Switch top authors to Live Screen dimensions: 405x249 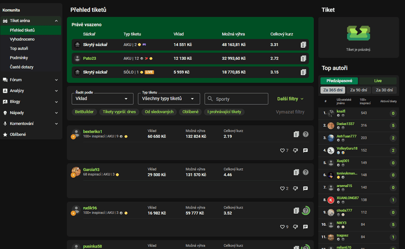378,81
